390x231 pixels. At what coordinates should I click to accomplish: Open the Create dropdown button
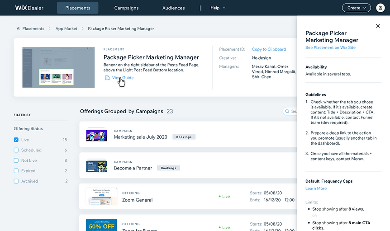point(357,8)
